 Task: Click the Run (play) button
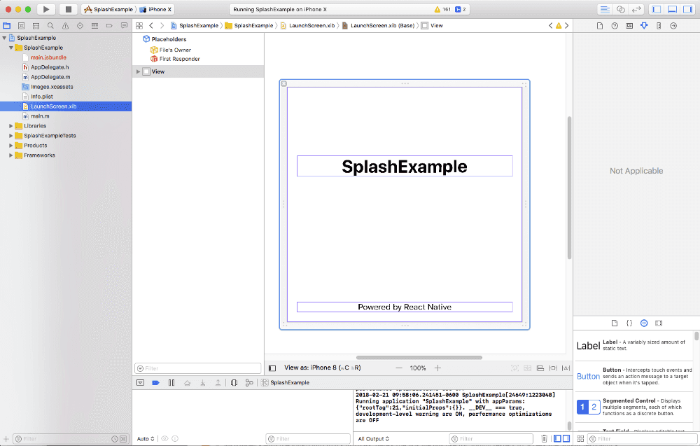point(46,9)
